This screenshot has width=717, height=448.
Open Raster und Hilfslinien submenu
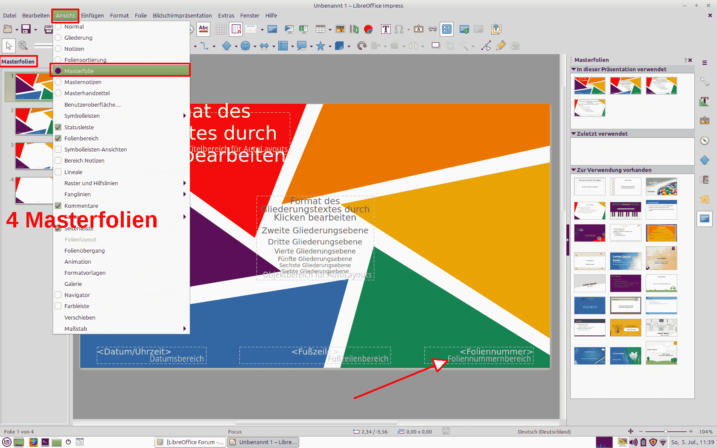click(x=121, y=183)
